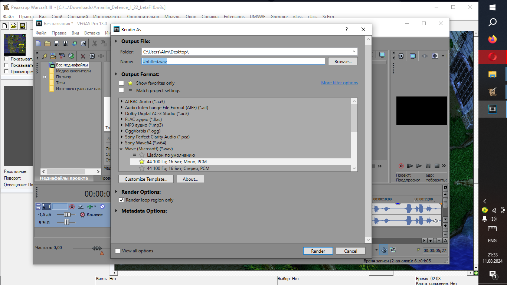This screenshot has width=507, height=285.
Task: Click the Cancel button
Action: (351, 251)
